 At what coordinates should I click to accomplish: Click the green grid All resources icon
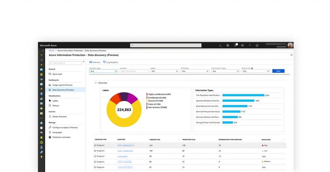(x=42, y=74)
